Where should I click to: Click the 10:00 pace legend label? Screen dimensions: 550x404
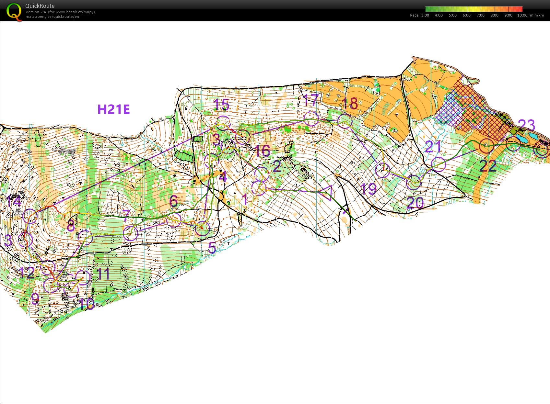point(522,15)
